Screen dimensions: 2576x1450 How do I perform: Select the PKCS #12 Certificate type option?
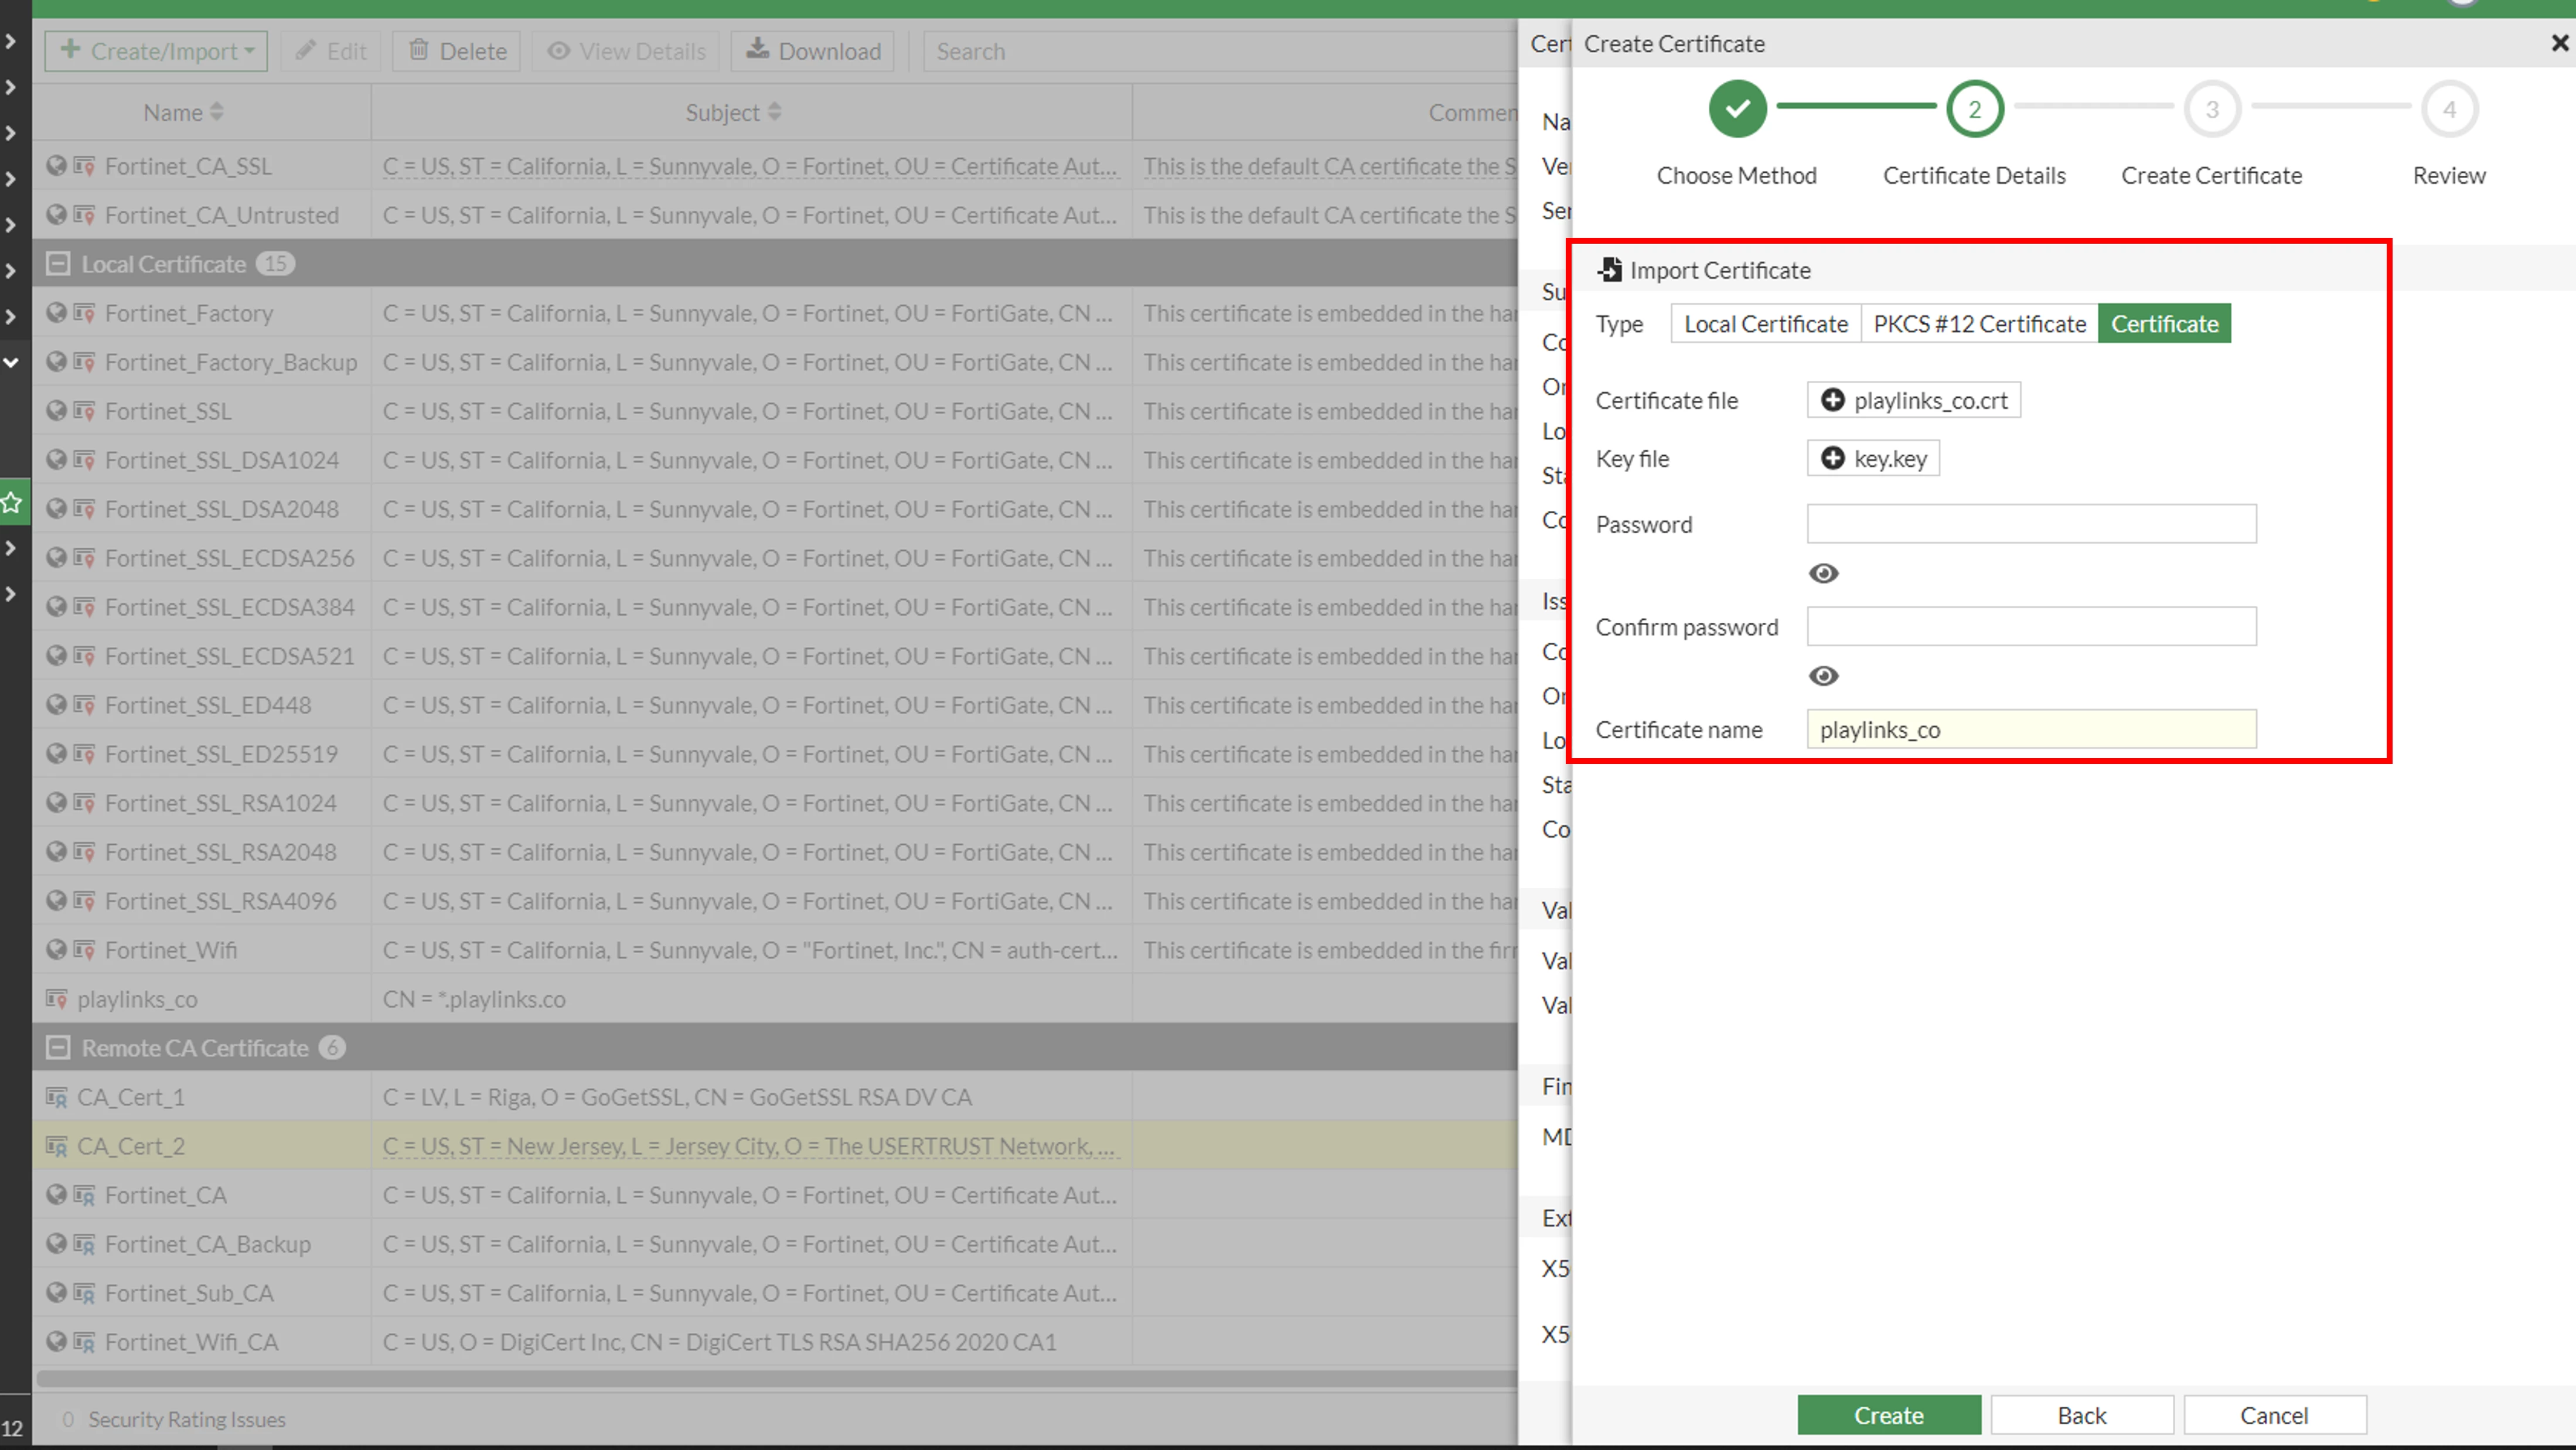[x=1979, y=324]
